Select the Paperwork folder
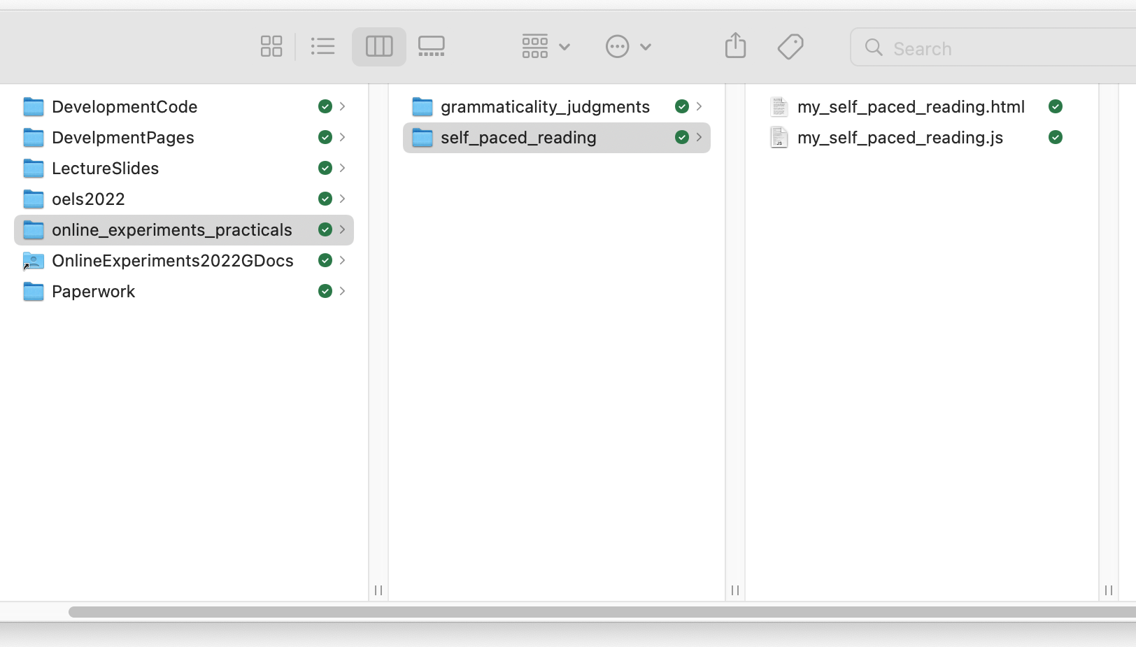This screenshot has width=1136, height=647. pyautogui.click(x=184, y=292)
